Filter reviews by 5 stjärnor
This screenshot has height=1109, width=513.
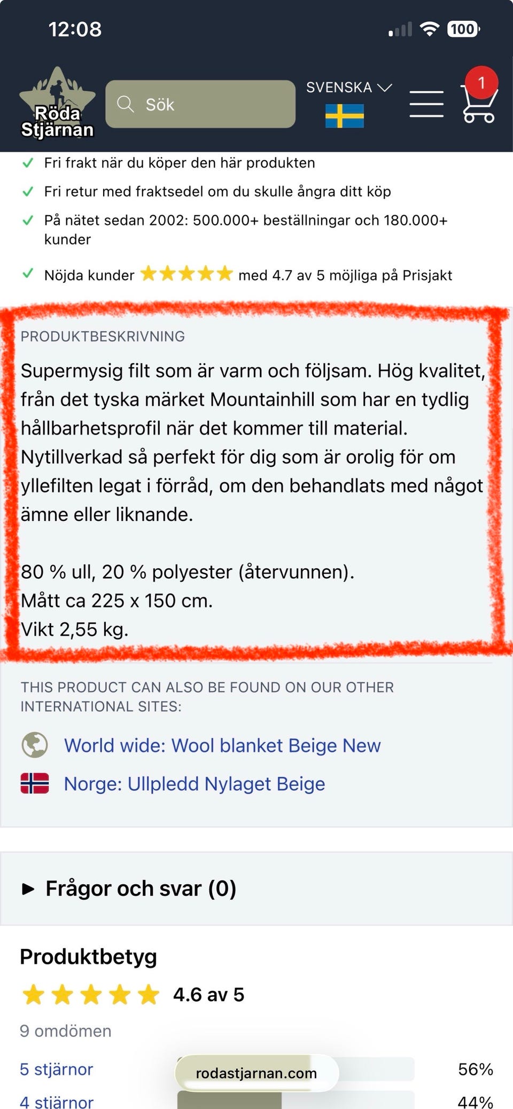pos(56,1069)
